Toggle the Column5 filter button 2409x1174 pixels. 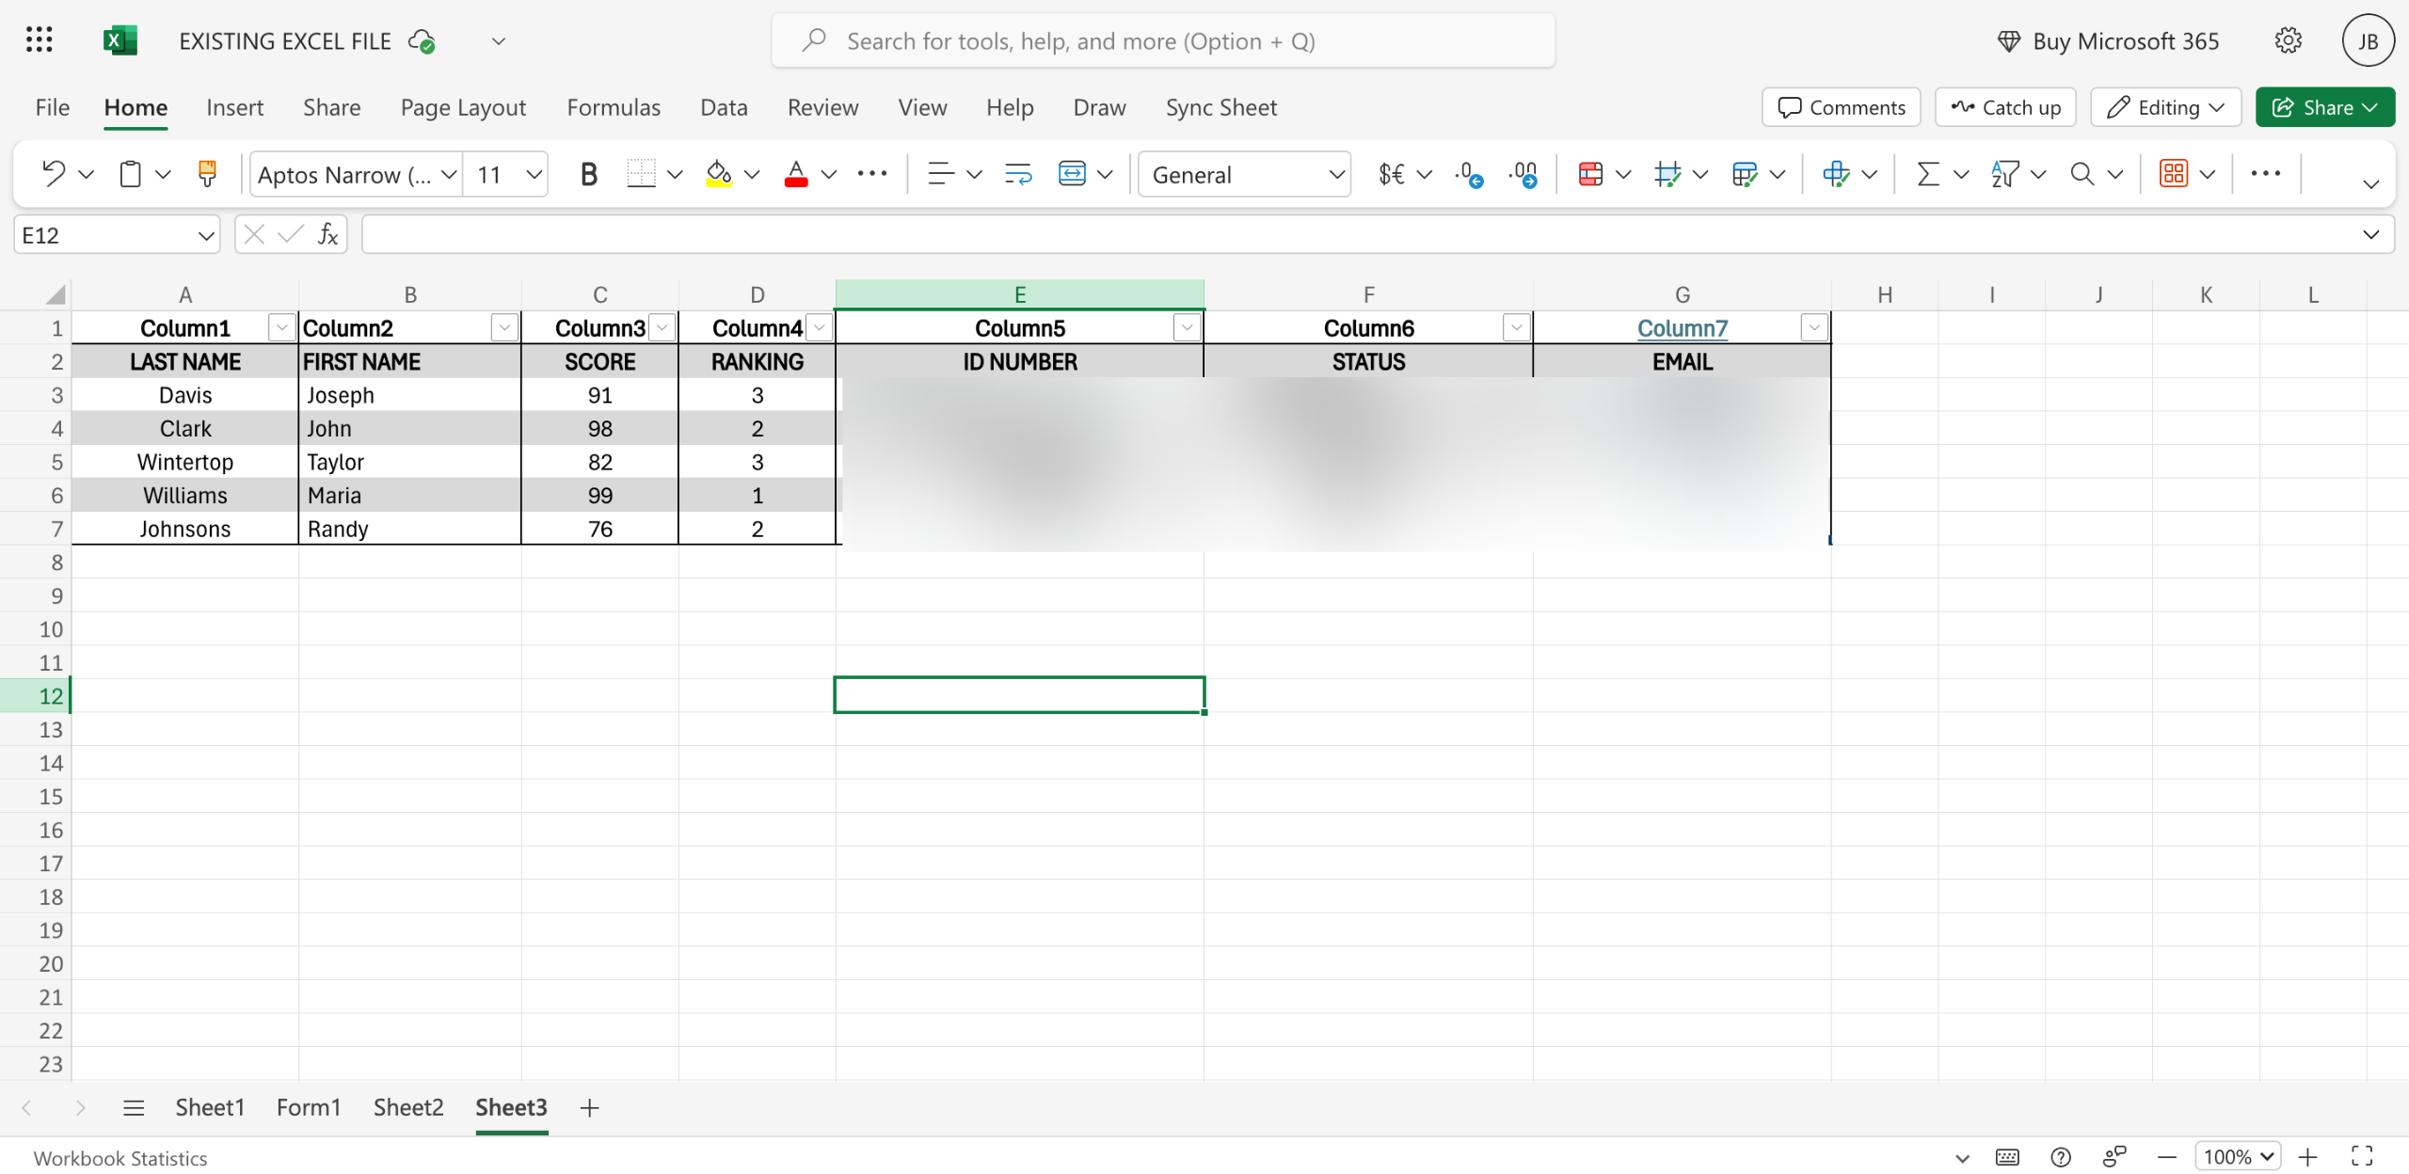(1187, 327)
